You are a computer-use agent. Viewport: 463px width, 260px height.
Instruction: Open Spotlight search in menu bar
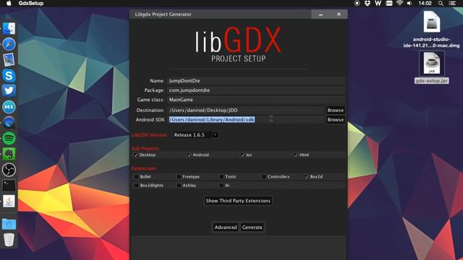[x=441, y=3]
